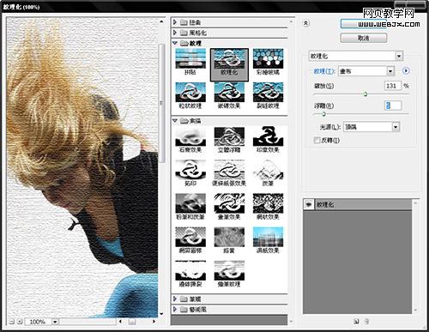Open the load texture arrow button menu
The height and width of the screenshot is (332, 429).
point(406,70)
